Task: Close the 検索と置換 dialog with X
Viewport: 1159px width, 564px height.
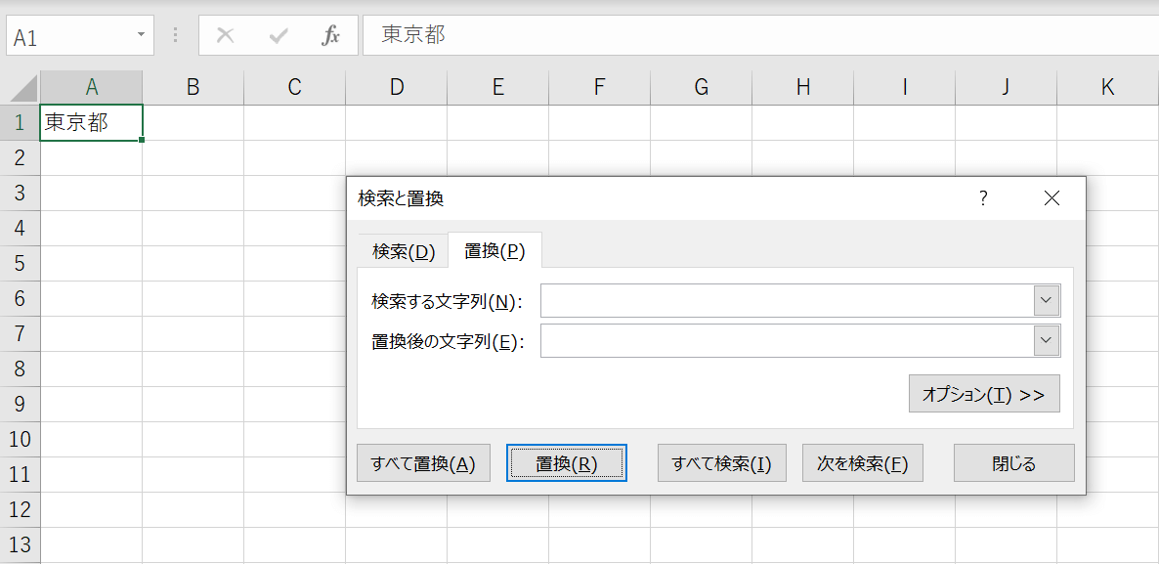Action: pyautogui.click(x=1052, y=198)
